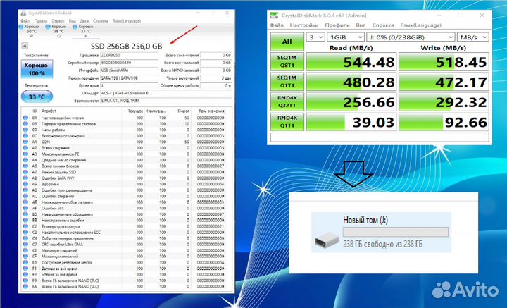This screenshot has height=308, width=507.
Task: Open the Справка menu in CrystalDiskMark
Action: [x=383, y=25]
